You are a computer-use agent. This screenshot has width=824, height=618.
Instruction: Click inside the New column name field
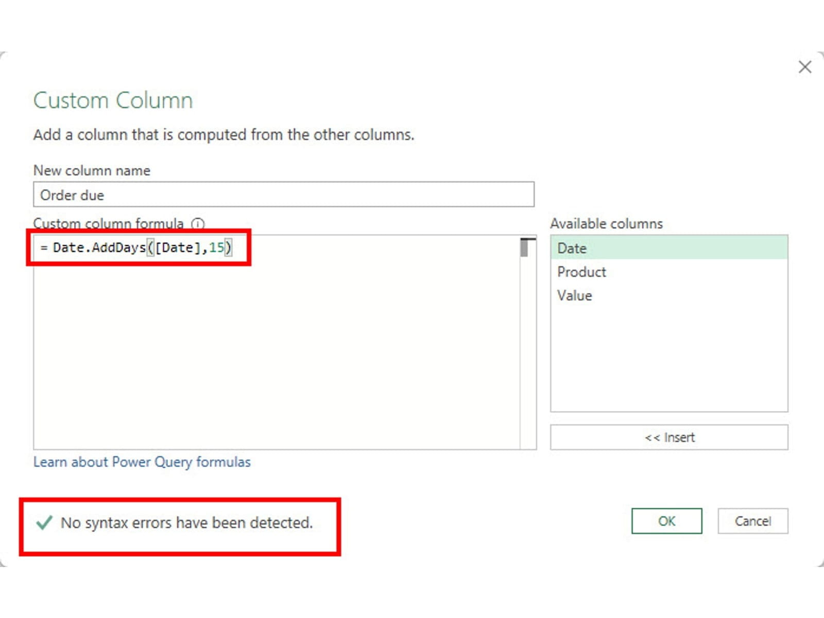[x=283, y=195]
